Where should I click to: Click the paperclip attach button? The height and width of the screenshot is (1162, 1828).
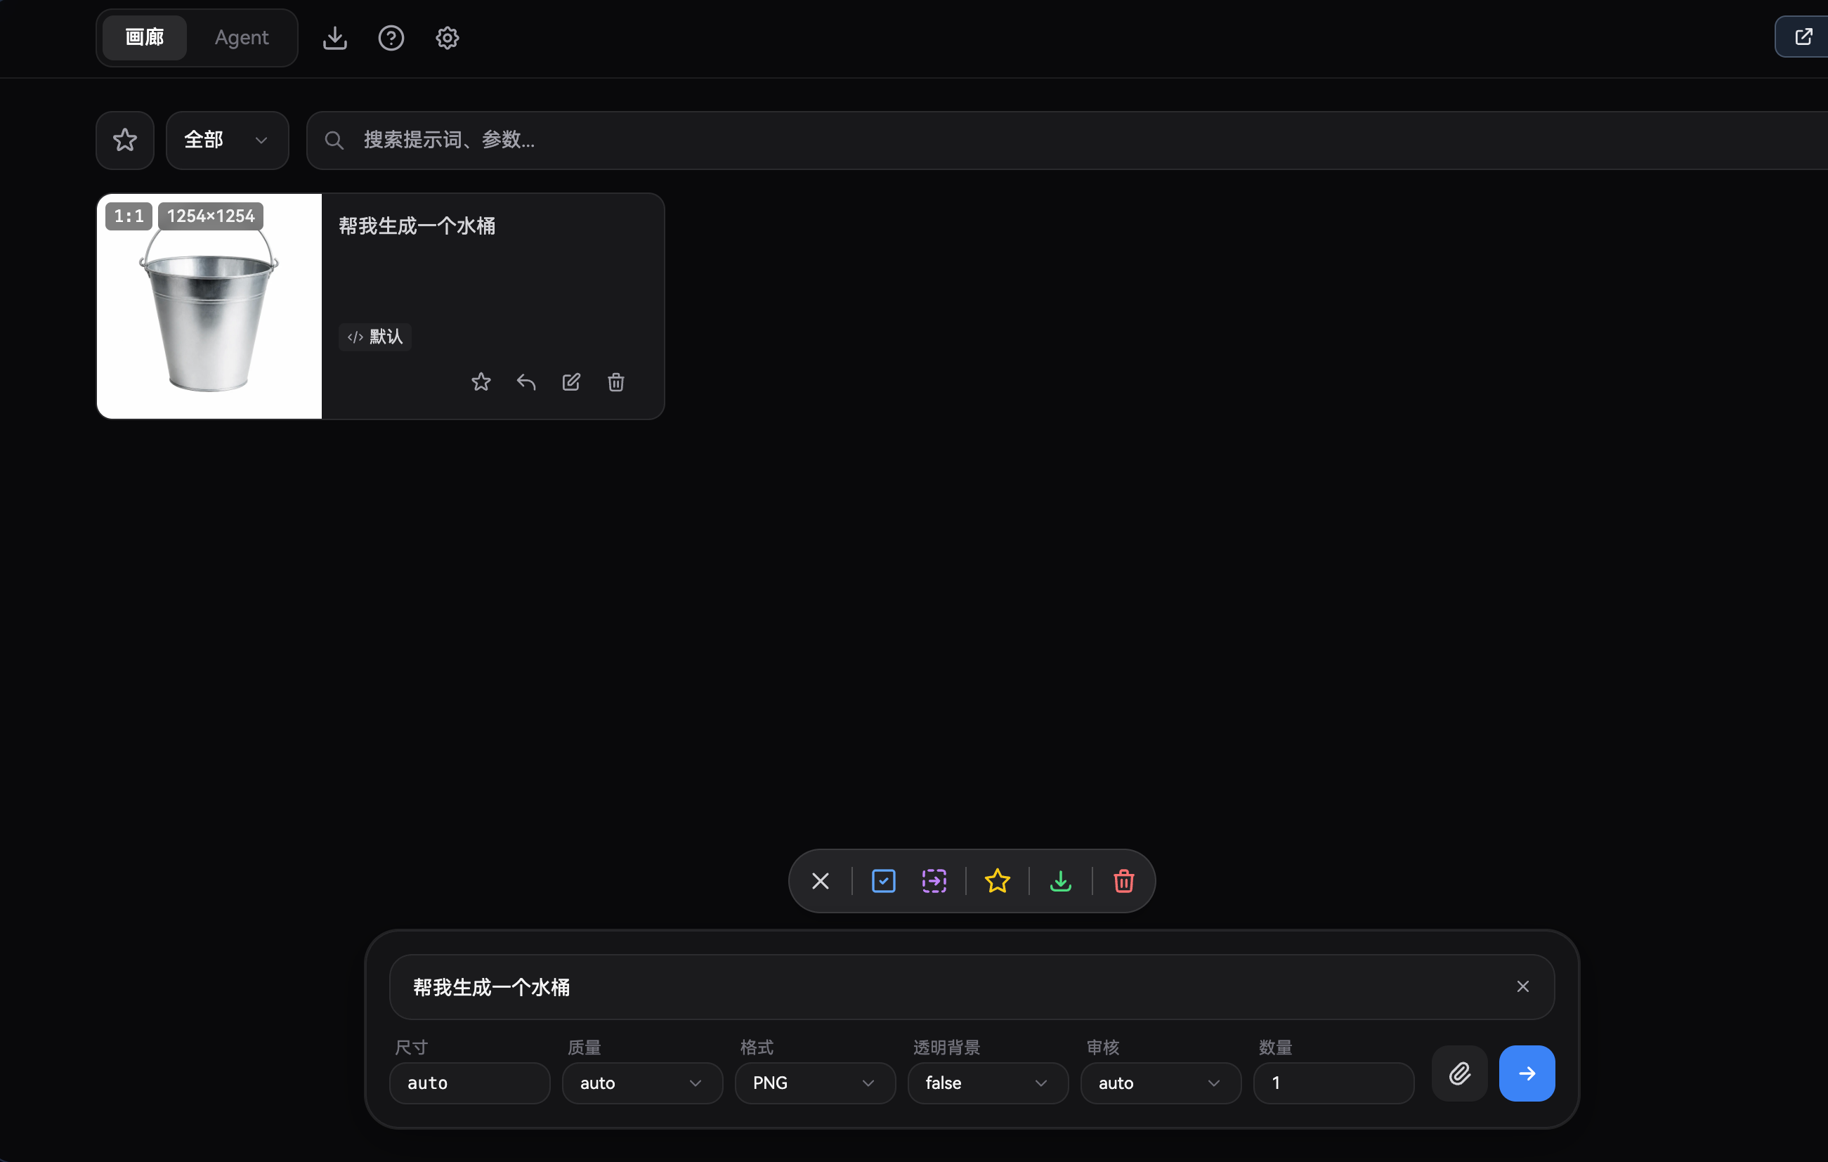click(x=1460, y=1073)
